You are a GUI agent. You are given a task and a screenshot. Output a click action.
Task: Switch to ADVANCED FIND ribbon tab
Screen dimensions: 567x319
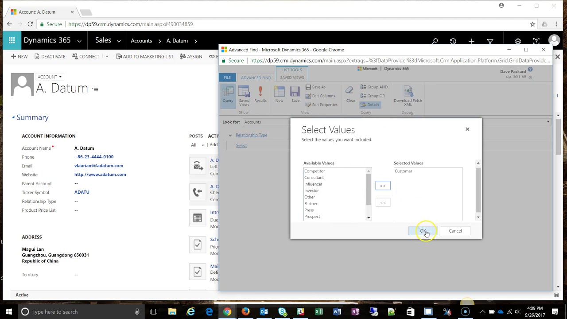pos(256,78)
